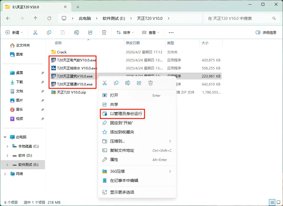Click the Delete trash icon in the toolbar
283x206 pixels.
click(x=104, y=32)
